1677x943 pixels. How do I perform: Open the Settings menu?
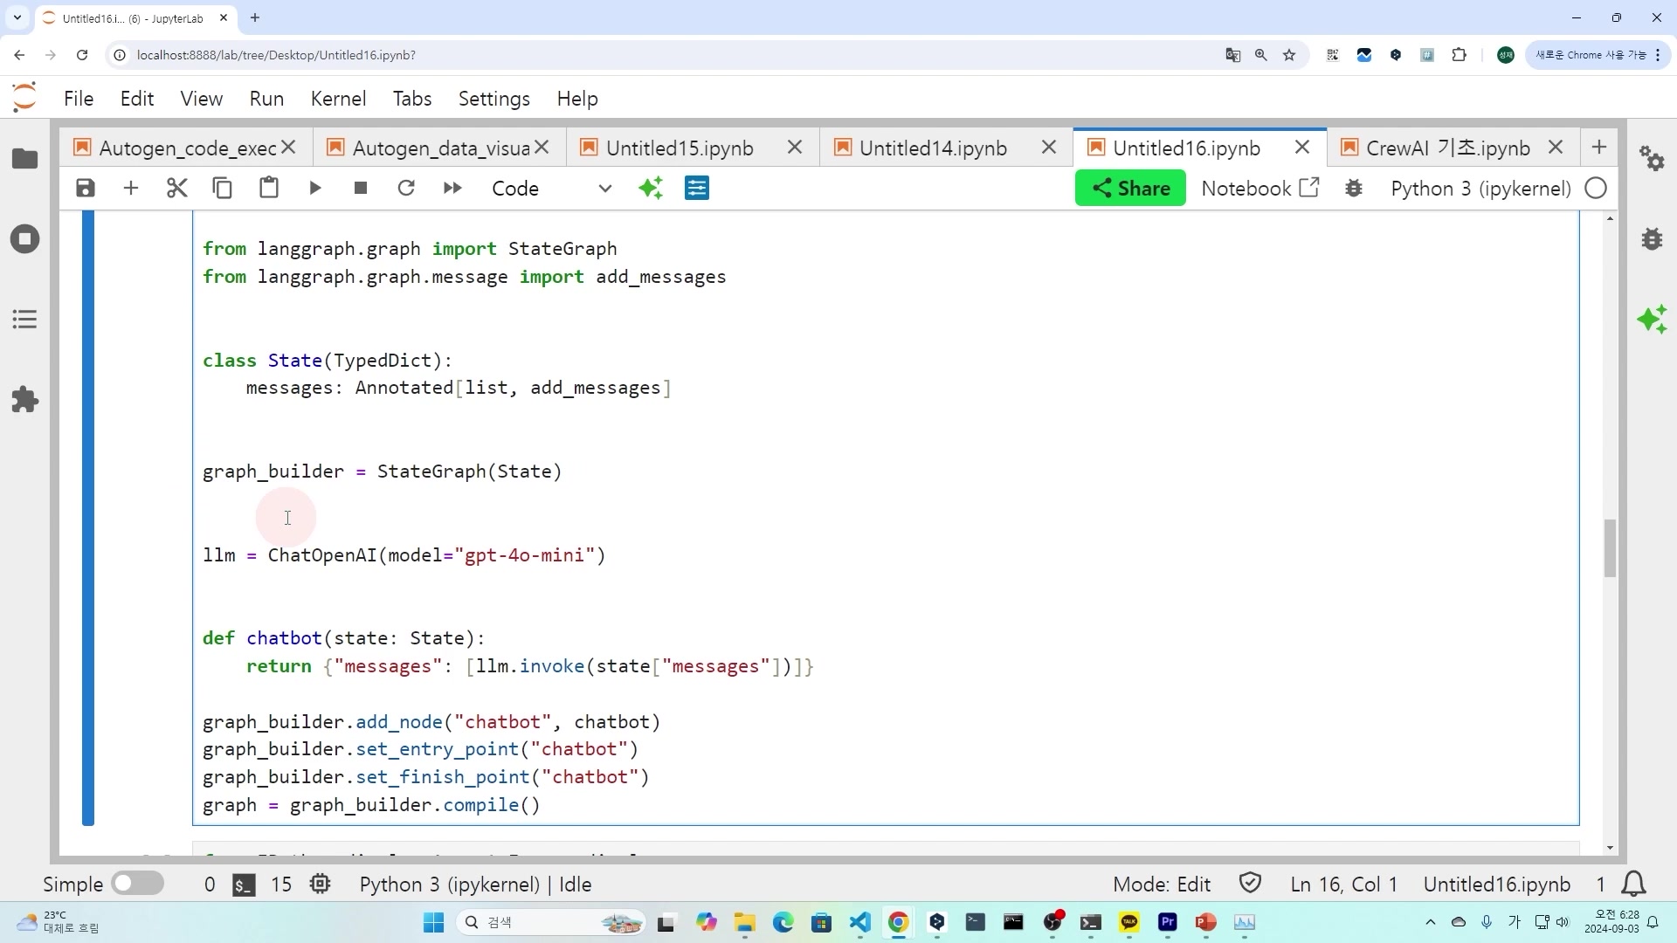[x=494, y=99]
